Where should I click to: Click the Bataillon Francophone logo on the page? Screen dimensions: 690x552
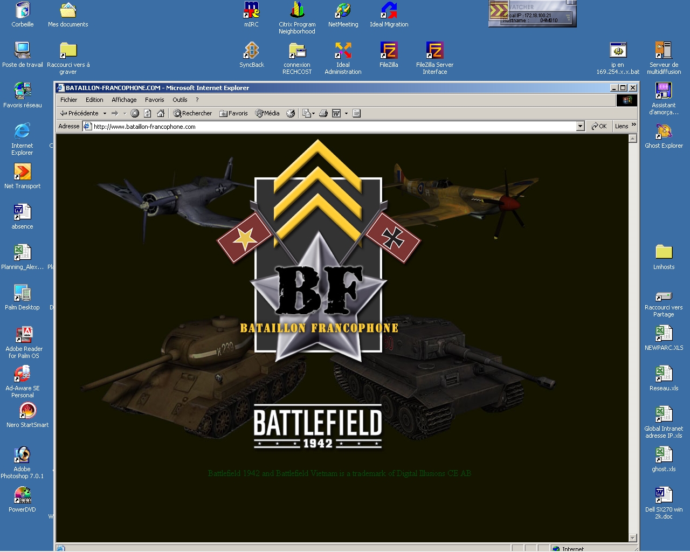click(318, 251)
